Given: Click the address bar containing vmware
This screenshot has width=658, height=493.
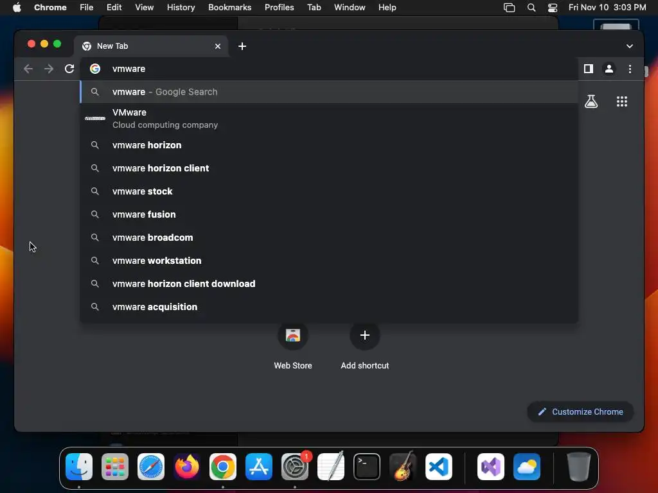Looking at the screenshot, I should [x=330, y=69].
